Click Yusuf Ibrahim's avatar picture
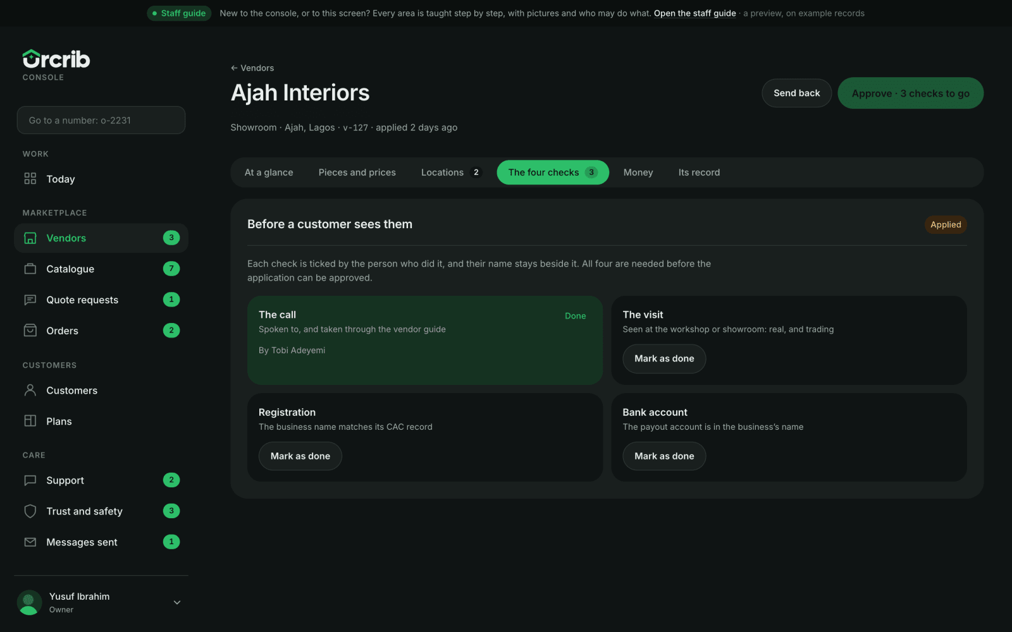Viewport: 1012px width, 632px height. tap(29, 603)
